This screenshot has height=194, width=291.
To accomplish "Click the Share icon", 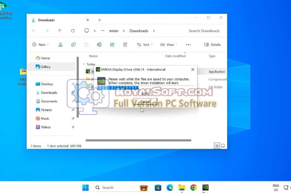I will point(112,44).
